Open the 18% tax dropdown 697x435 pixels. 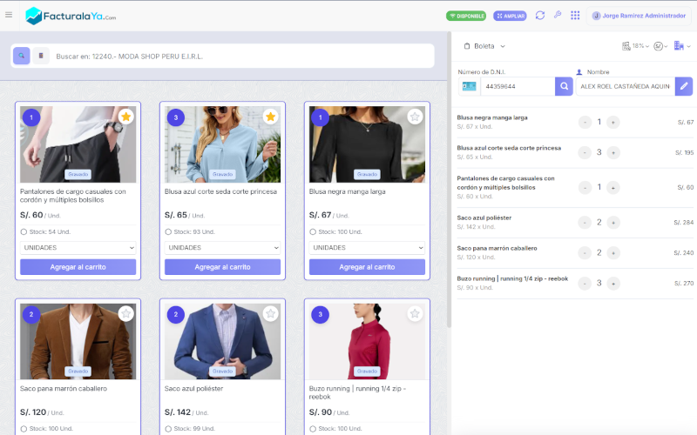[x=636, y=46]
